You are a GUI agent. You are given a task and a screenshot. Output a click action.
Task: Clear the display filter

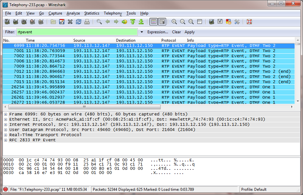(x=177, y=32)
